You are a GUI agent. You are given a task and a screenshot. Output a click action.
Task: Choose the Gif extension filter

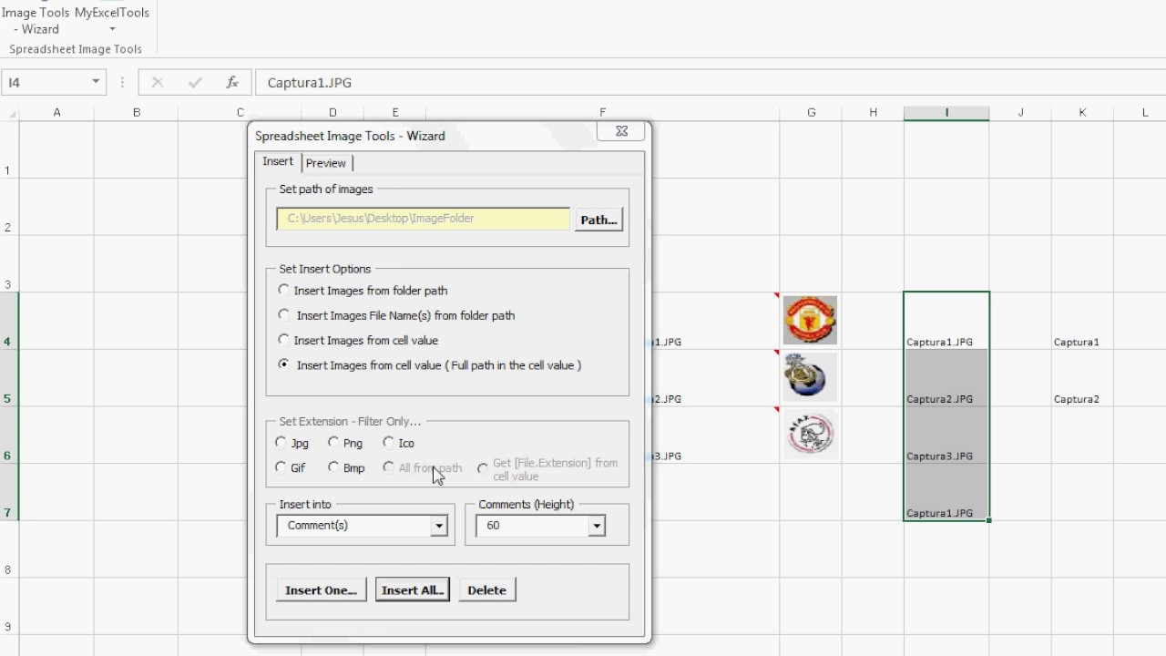coord(291,467)
